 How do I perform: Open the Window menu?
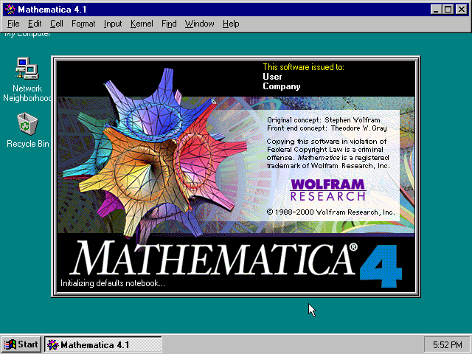point(199,24)
